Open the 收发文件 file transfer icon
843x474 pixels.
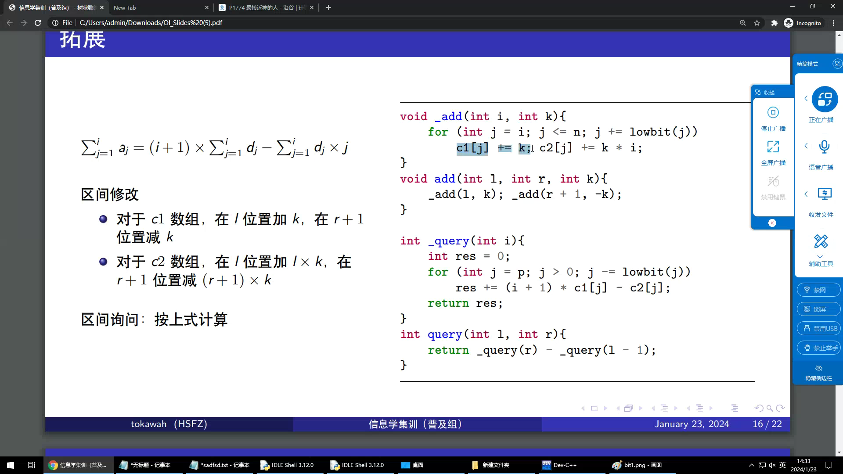tap(824, 194)
